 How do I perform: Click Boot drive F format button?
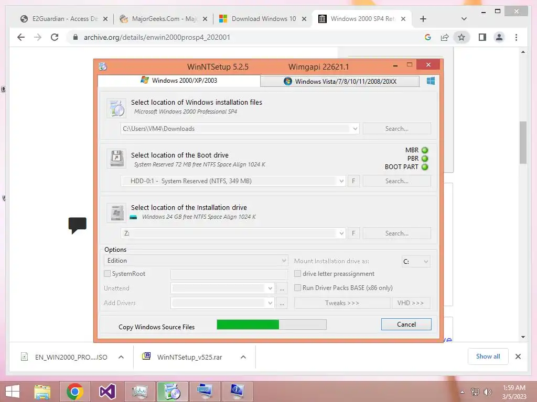[x=353, y=181]
